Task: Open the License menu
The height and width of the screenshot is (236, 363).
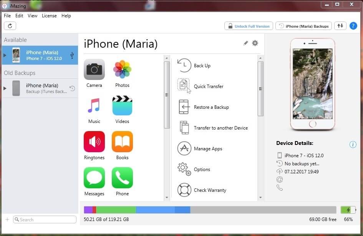Action: click(x=49, y=15)
